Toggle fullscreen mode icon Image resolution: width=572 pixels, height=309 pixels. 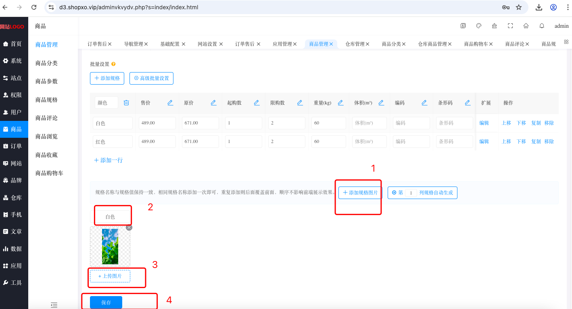pyautogui.click(x=510, y=26)
